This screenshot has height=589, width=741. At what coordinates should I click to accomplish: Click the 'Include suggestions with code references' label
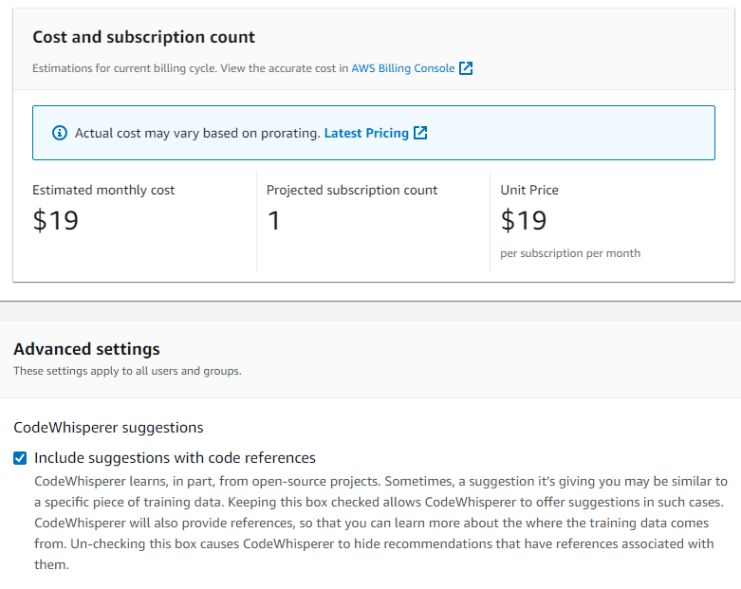(x=175, y=458)
